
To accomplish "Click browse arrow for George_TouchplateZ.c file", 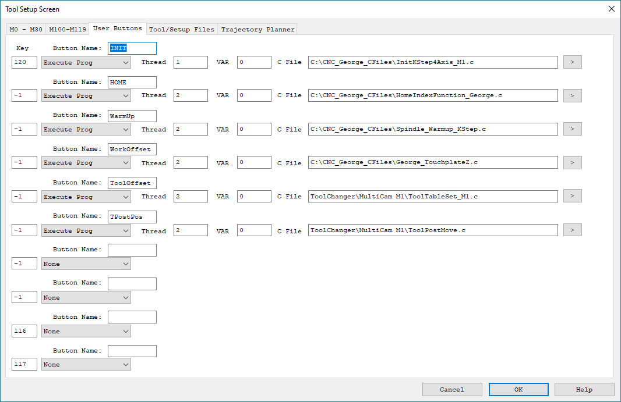I will [572, 163].
